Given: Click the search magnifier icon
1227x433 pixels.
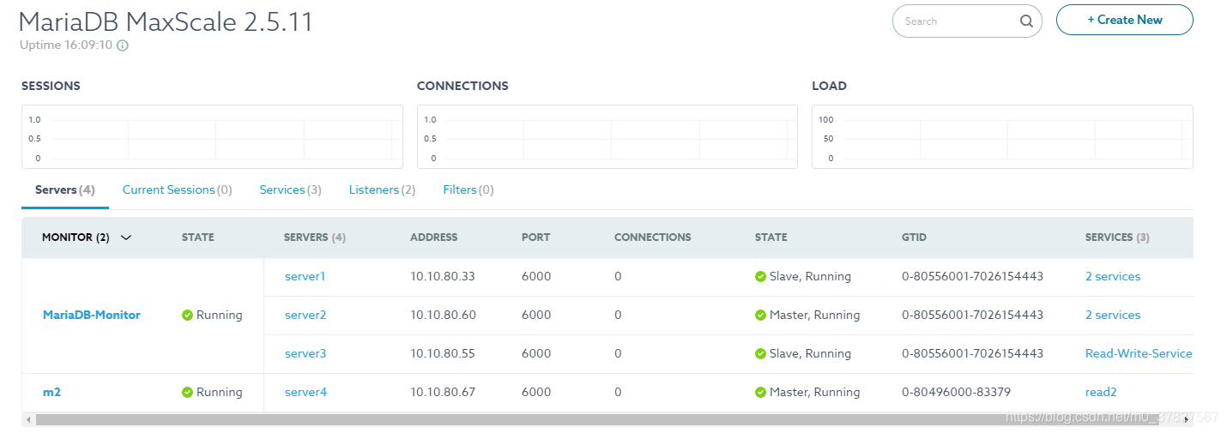Looking at the screenshot, I should point(1026,21).
